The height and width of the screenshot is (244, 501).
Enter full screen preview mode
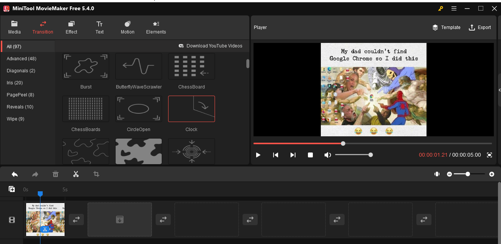(x=489, y=155)
